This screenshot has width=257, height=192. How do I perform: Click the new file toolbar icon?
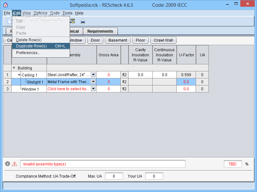(10, 21)
